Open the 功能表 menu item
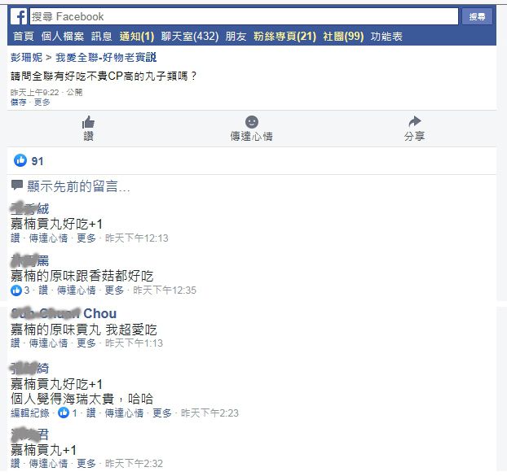Screen dimensions: 507x476 click(x=386, y=36)
